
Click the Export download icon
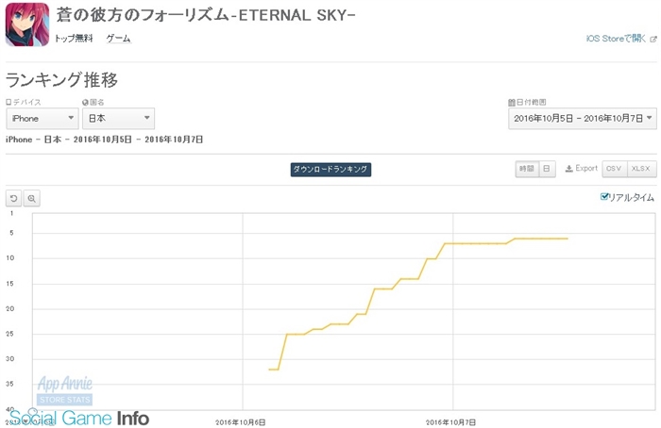[569, 169]
